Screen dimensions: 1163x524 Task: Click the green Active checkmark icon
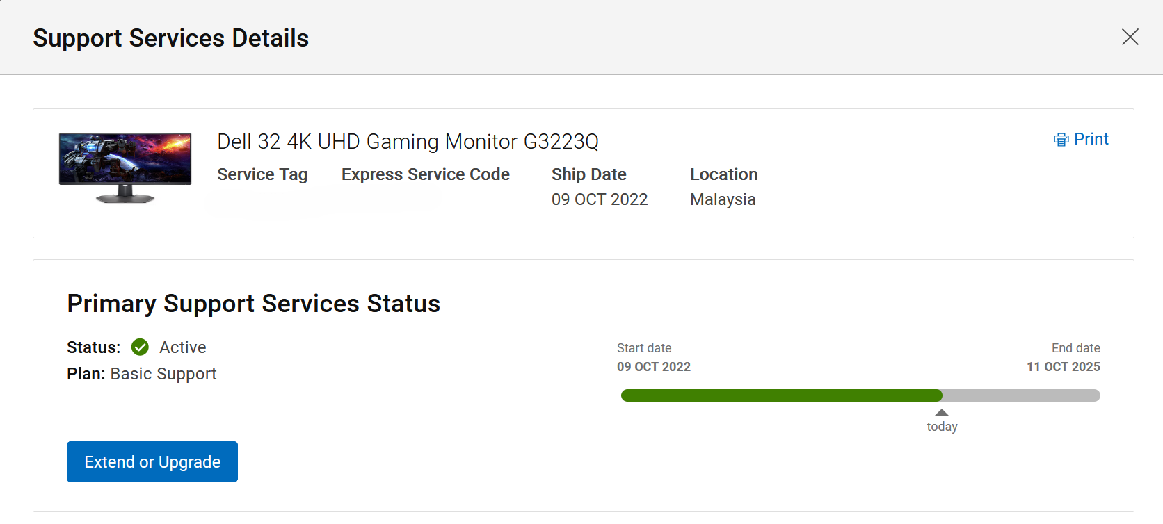pos(140,347)
